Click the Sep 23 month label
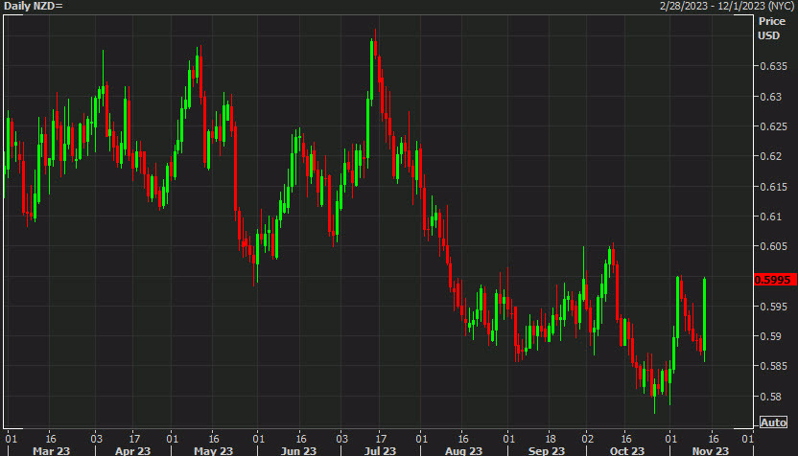Viewport: 798px width, 456px height. pos(546,451)
